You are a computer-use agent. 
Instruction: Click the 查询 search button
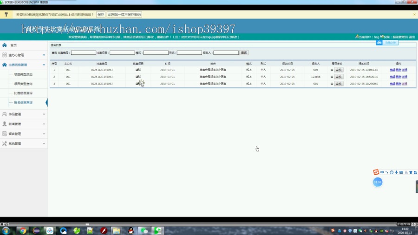click(244, 53)
